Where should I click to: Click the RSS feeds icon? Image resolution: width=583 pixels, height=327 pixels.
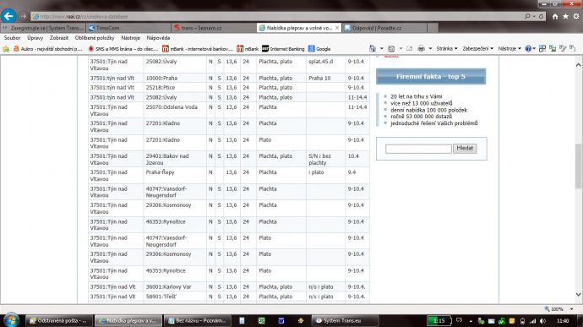[391, 49]
